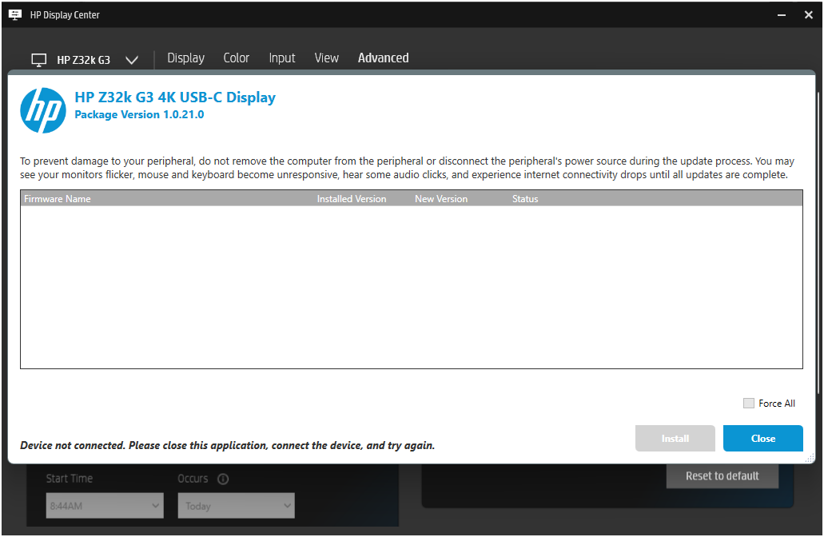Open the Start Time dropdown showing 8:44AM

tap(104, 505)
